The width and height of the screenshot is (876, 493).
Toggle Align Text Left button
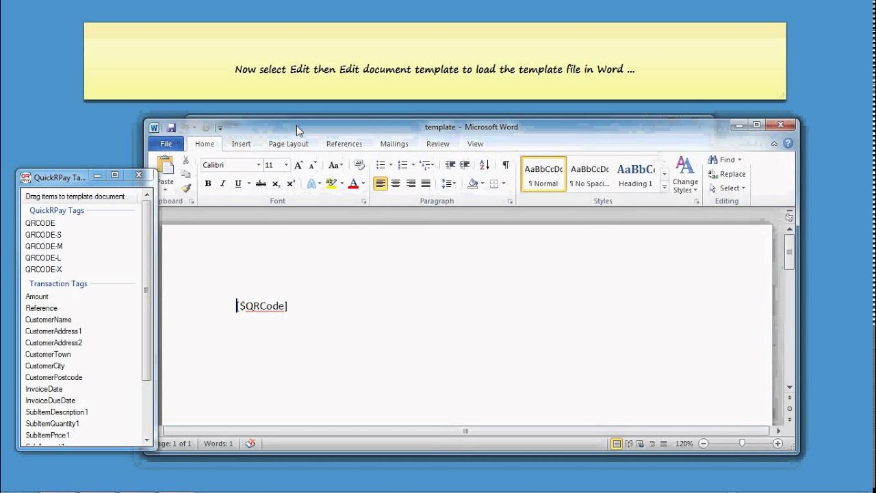pos(381,184)
